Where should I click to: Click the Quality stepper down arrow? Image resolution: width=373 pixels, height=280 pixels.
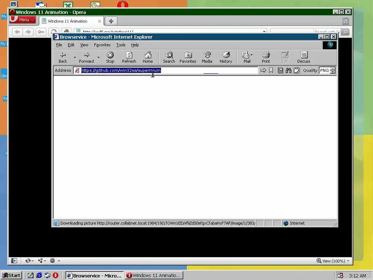[333, 72]
